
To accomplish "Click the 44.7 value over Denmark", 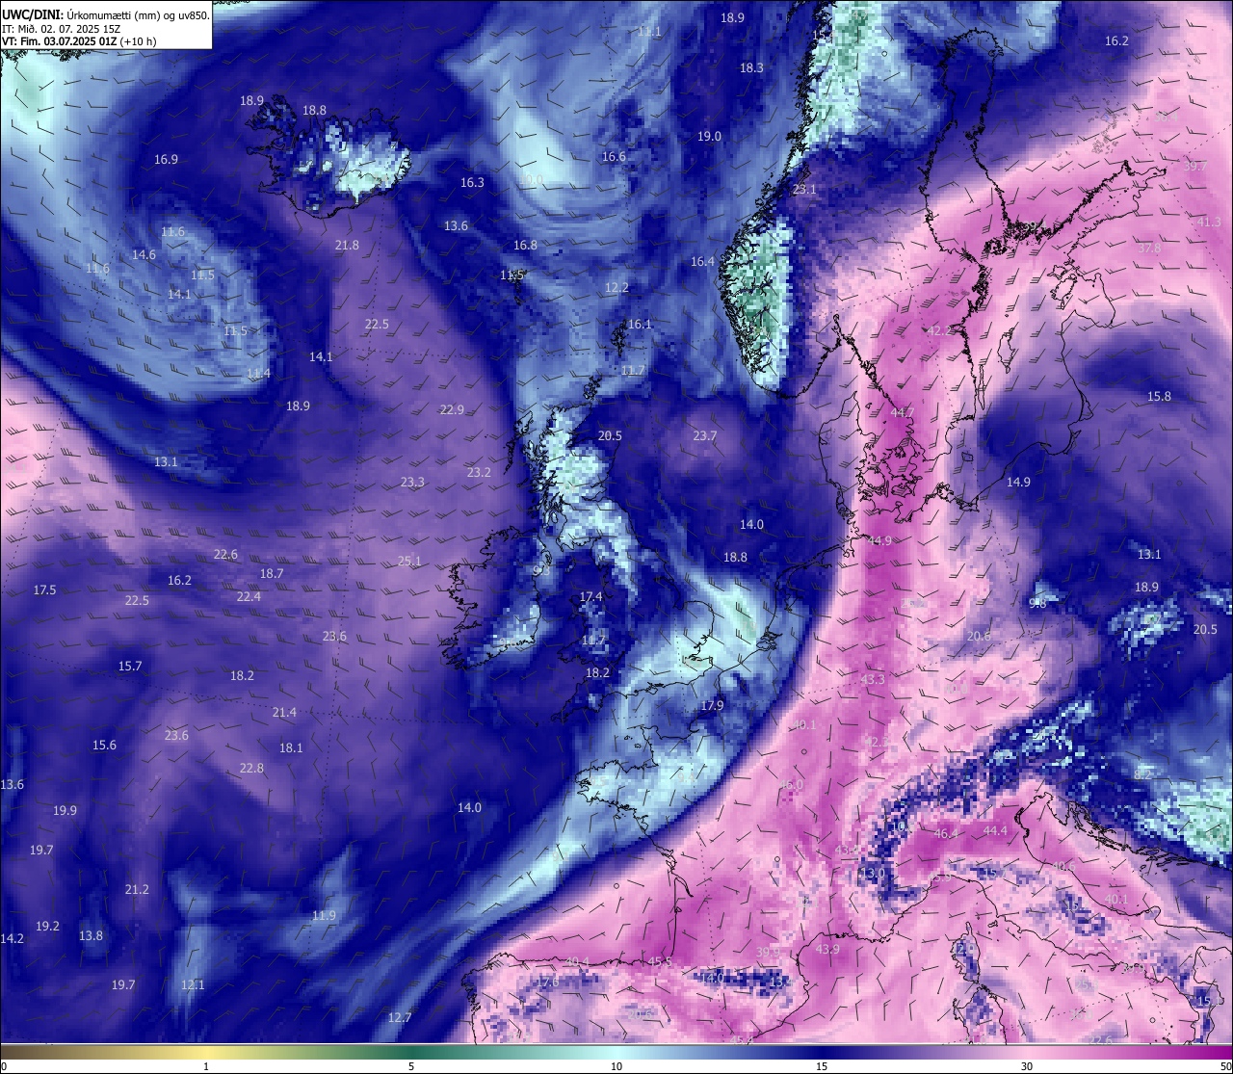I will pos(903,412).
